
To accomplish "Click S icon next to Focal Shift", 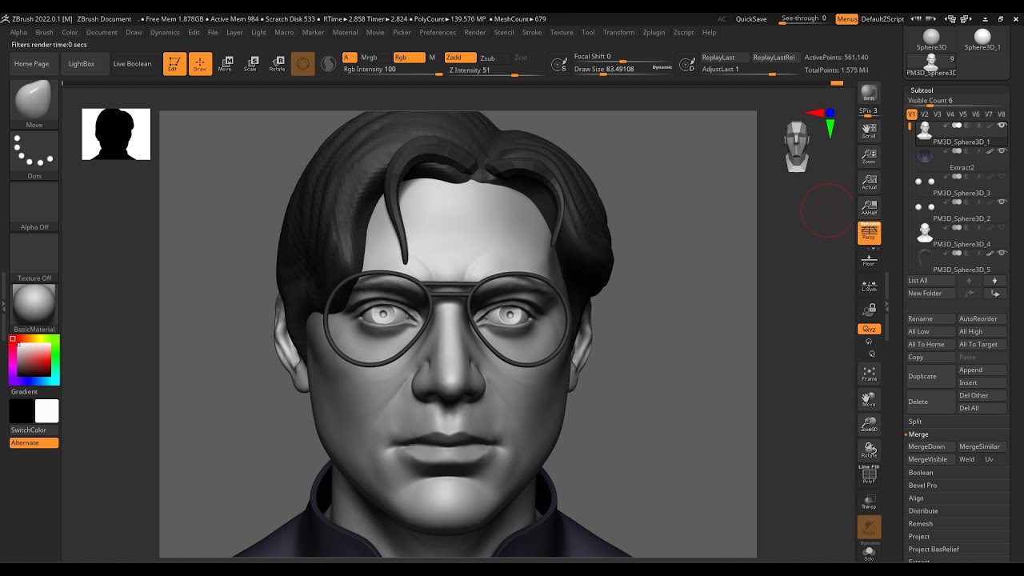I will coord(560,65).
